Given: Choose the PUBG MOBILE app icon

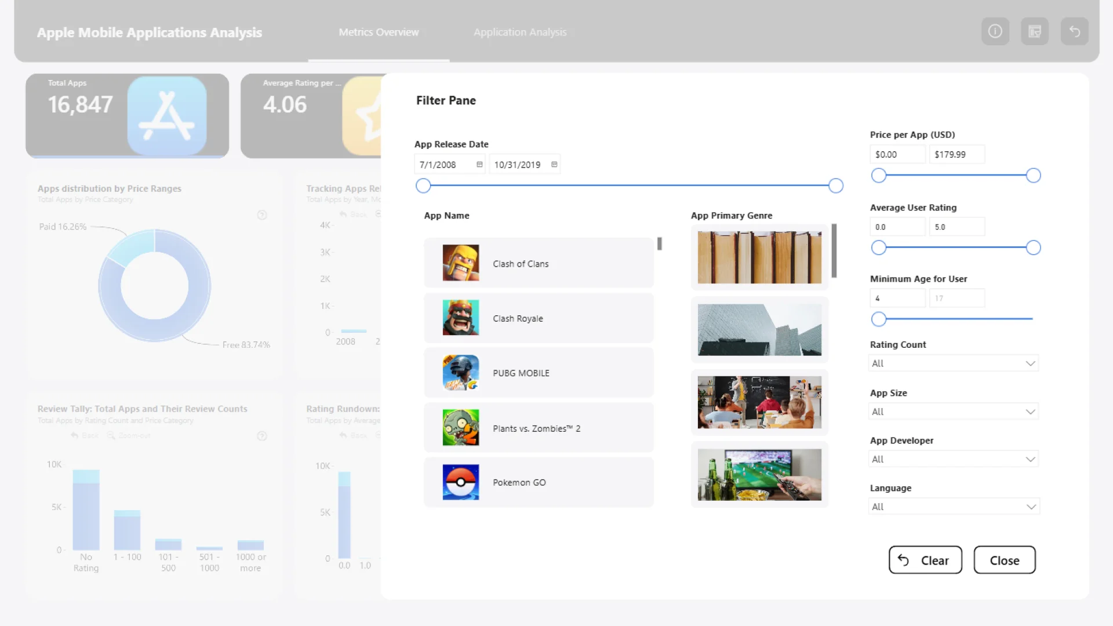Looking at the screenshot, I should pos(461,373).
